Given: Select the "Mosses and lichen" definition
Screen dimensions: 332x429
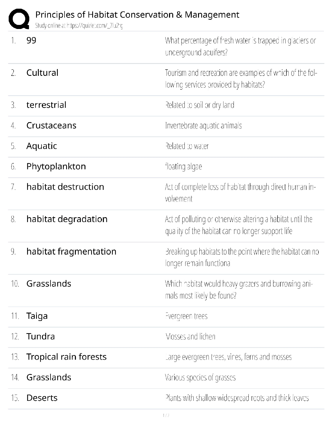Looking at the screenshot, I should [x=190, y=336].
